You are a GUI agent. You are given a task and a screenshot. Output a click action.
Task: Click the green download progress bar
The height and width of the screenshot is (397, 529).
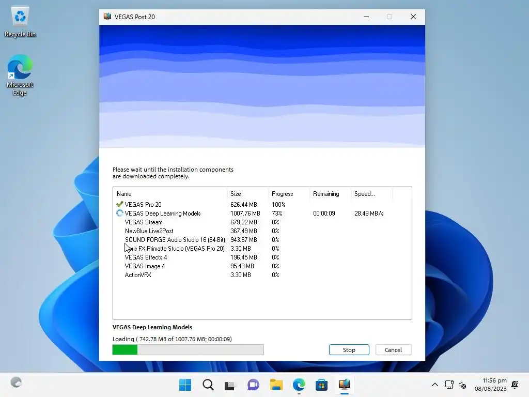(188, 350)
